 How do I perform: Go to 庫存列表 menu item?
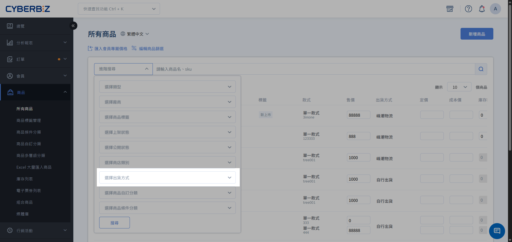pyautogui.click(x=25, y=179)
